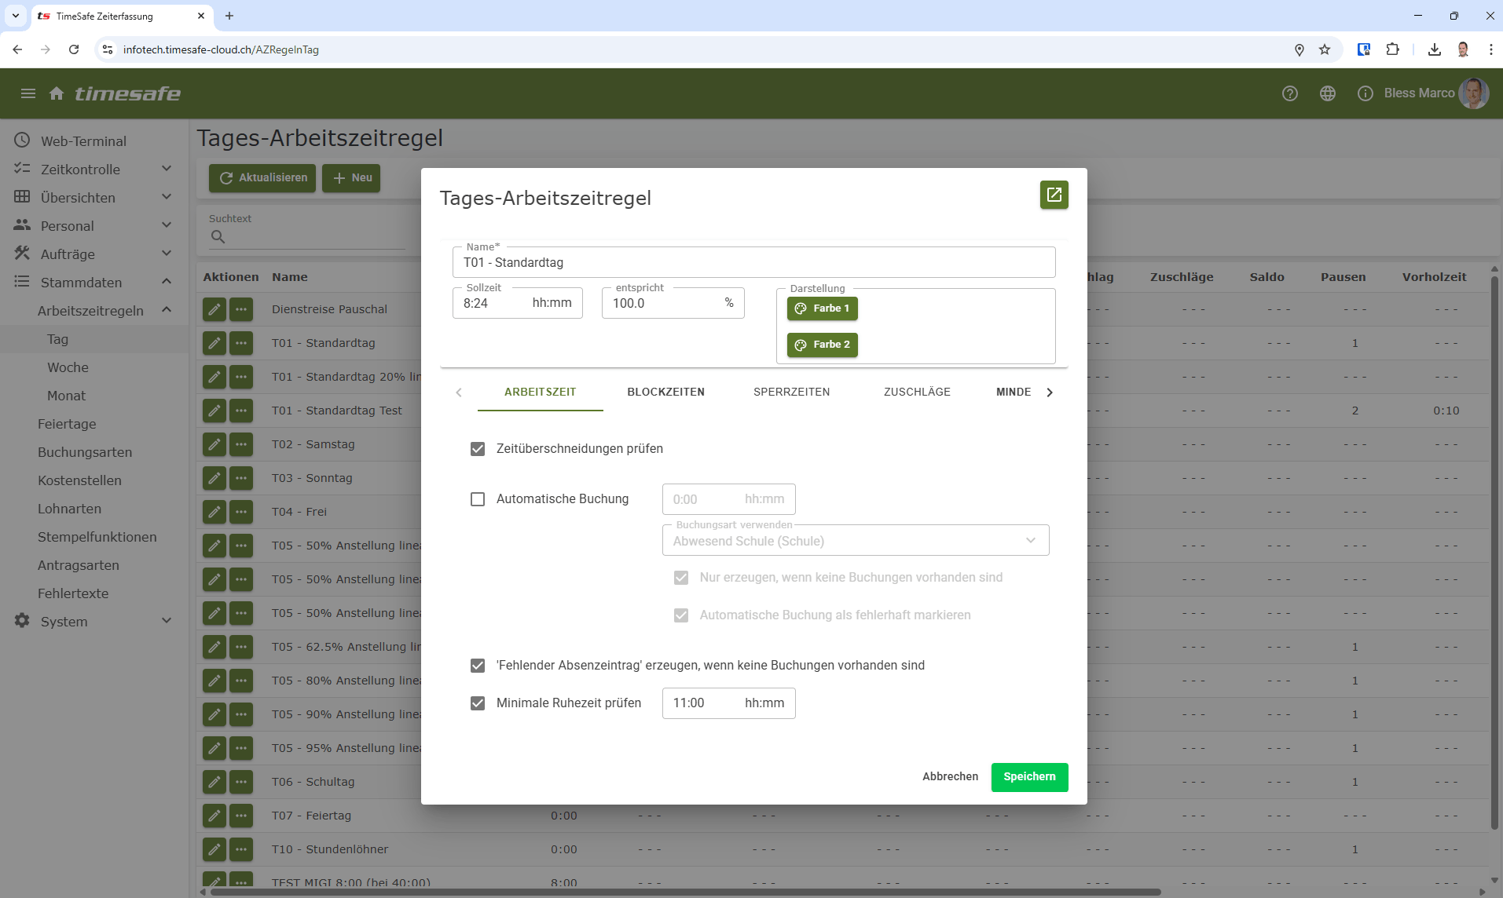Open the language globe icon
The width and height of the screenshot is (1503, 898).
tap(1327, 93)
